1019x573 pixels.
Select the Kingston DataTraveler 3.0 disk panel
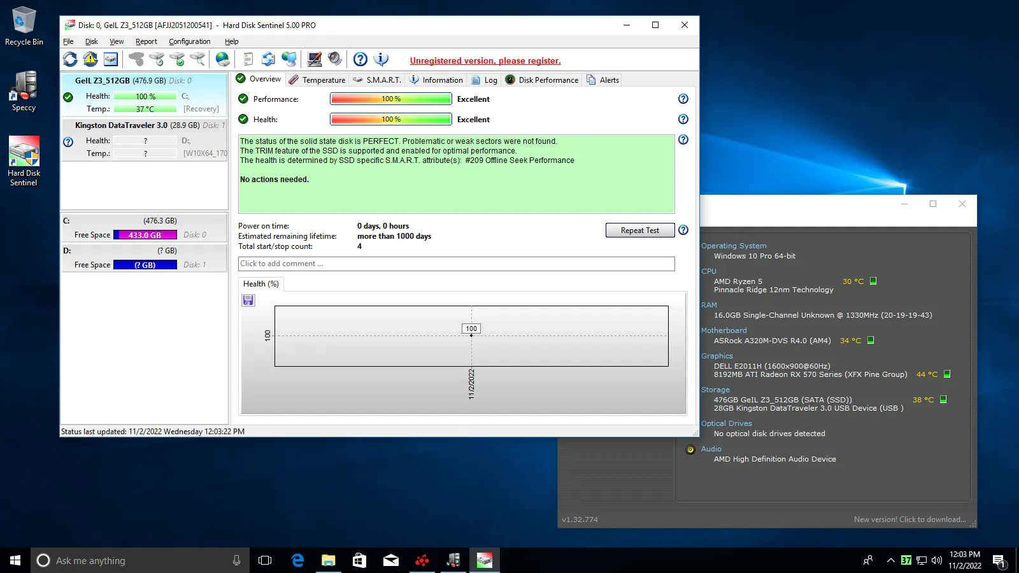[x=145, y=139]
